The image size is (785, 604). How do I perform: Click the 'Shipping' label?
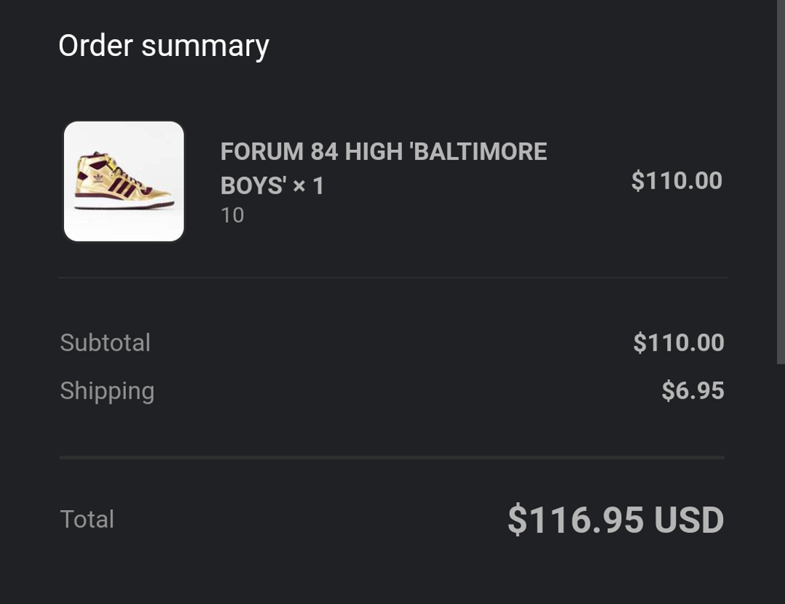107,391
